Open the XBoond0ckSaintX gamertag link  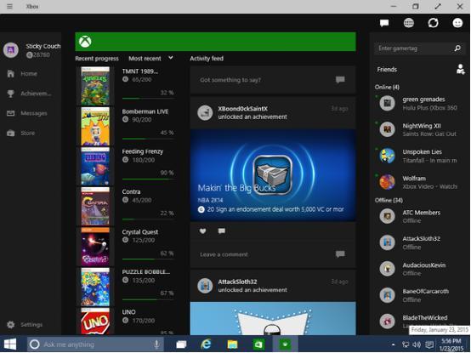pos(242,109)
